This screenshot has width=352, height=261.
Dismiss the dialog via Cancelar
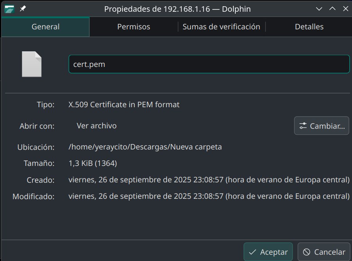tap(323, 252)
